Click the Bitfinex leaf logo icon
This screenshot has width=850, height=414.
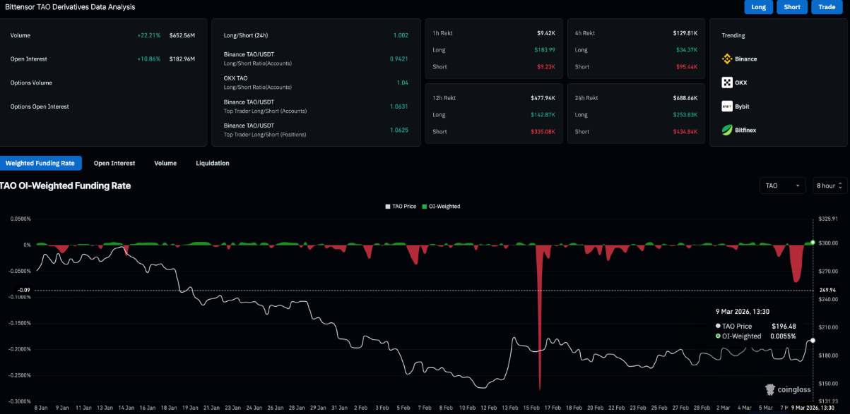[726, 130]
